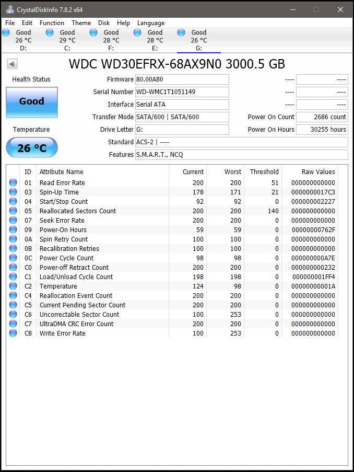Select disk D: status tab
The image size is (354, 472).
click(23, 40)
